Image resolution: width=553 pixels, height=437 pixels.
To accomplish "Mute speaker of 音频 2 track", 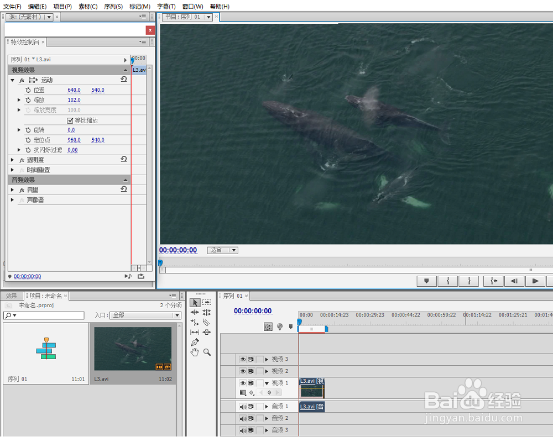I will pyautogui.click(x=243, y=419).
